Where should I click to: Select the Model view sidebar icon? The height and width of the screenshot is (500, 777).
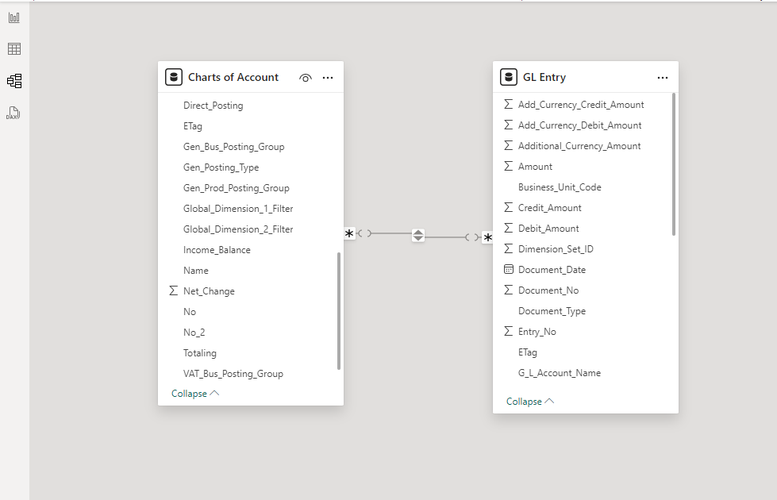pyautogui.click(x=13, y=80)
